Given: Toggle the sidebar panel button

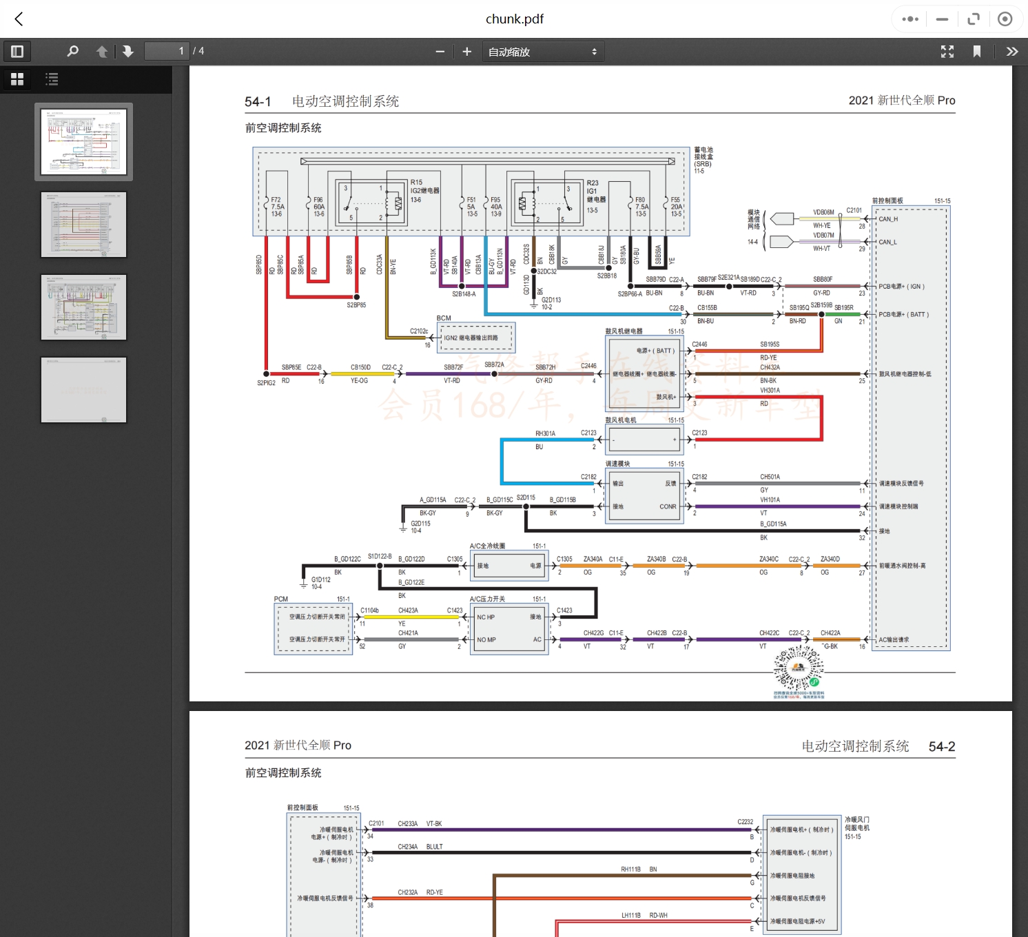Looking at the screenshot, I should tap(17, 52).
